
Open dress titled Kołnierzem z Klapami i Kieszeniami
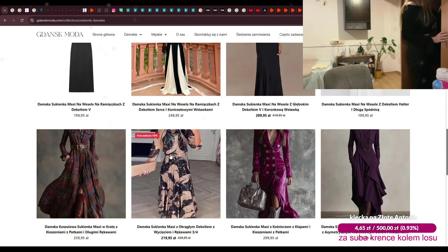click(x=271, y=229)
